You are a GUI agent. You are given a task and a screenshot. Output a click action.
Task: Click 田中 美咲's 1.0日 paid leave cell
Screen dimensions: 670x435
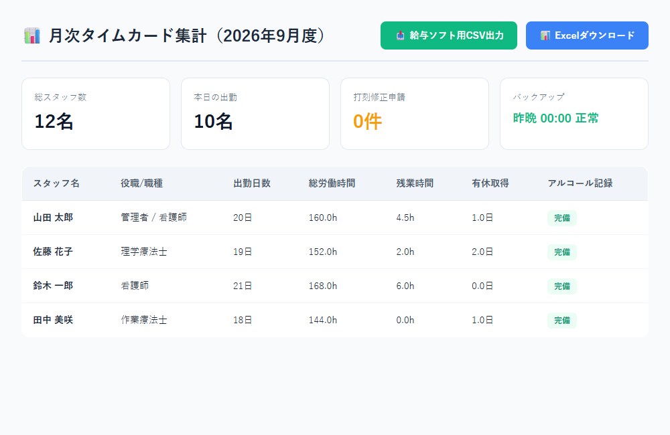(x=482, y=320)
